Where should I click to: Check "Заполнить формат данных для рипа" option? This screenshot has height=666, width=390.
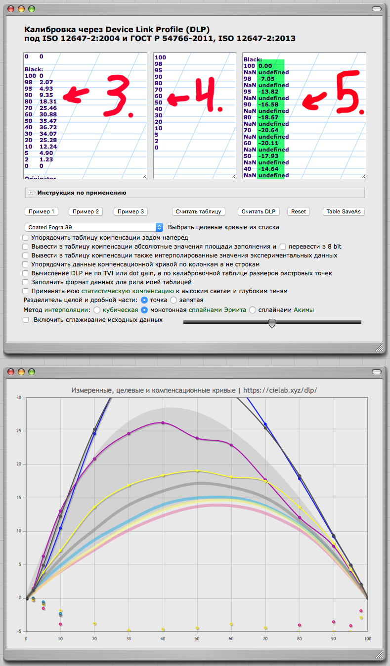tap(26, 282)
